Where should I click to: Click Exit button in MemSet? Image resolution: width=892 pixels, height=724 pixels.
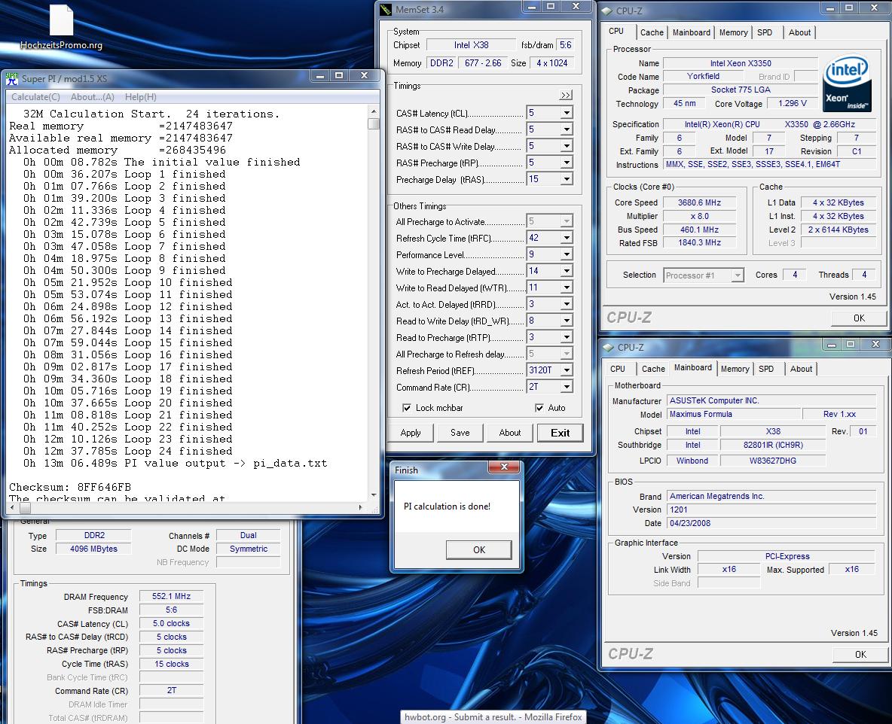coord(561,433)
